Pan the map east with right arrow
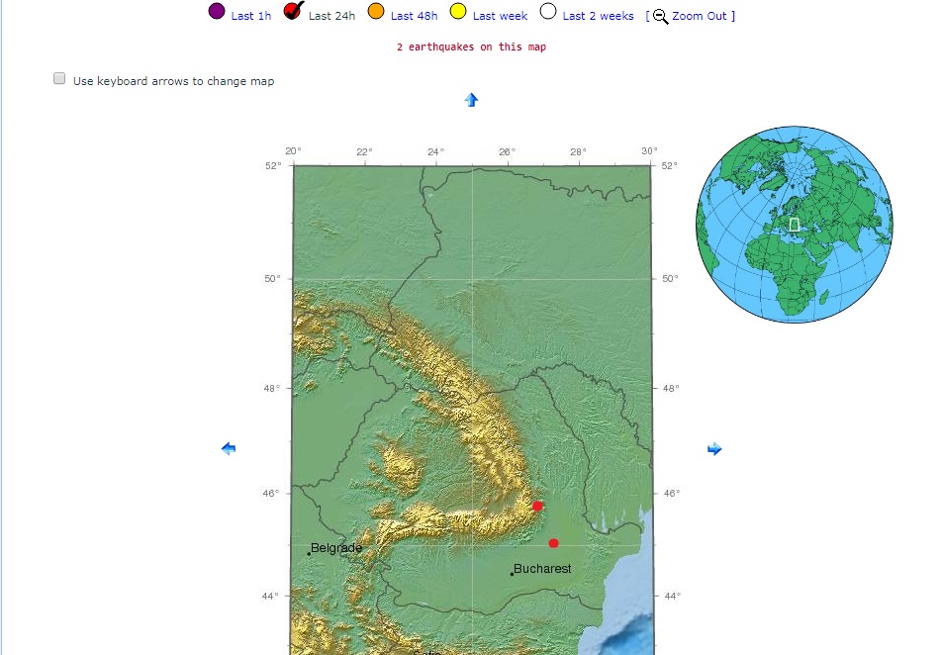The height and width of the screenshot is (655, 942). coord(714,449)
